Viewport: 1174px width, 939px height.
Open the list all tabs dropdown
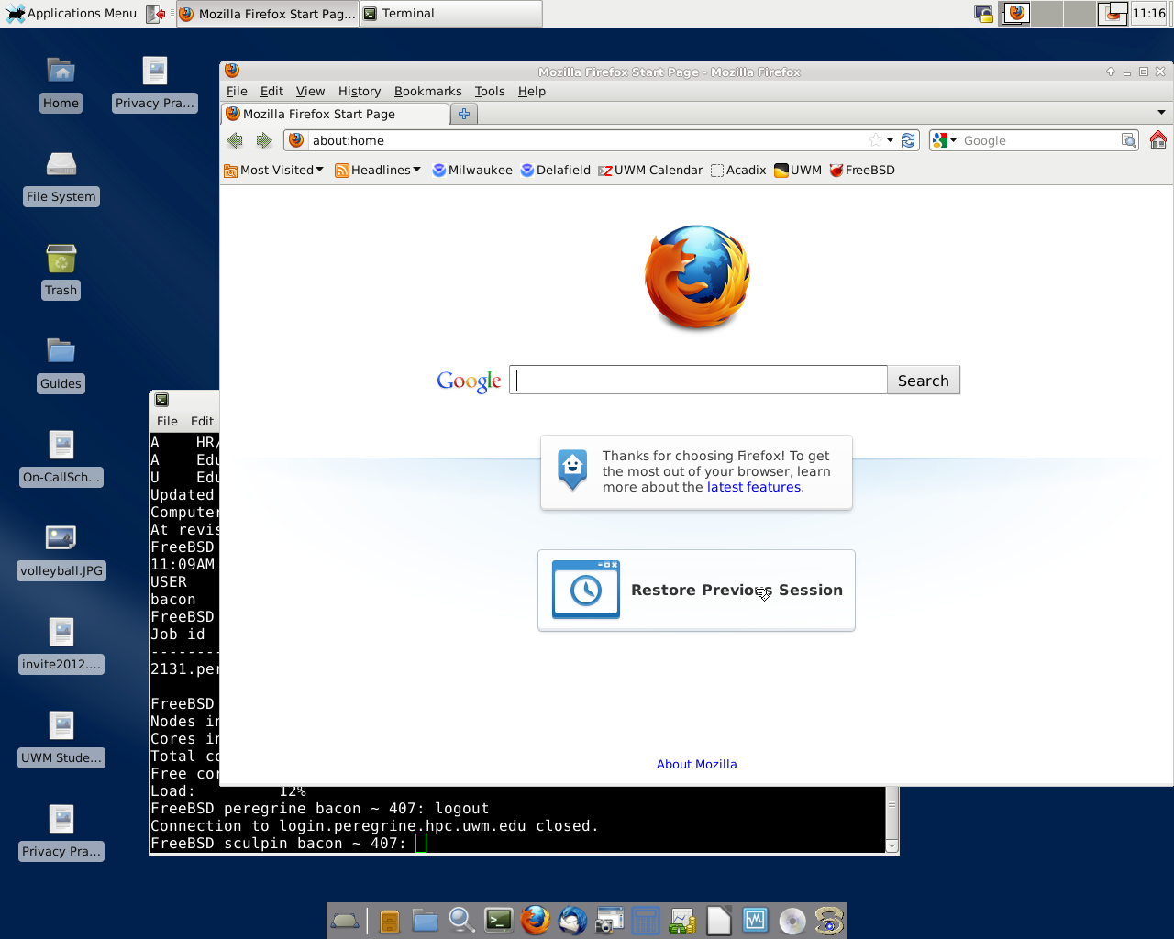(x=1161, y=113)
